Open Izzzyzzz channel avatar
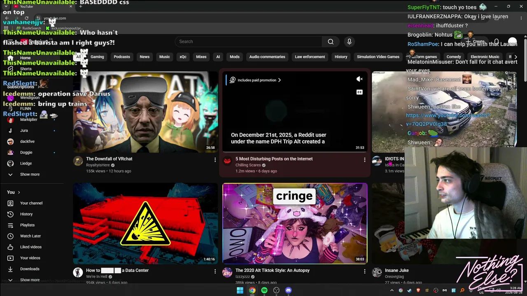527x296 pixels. (x=227, y=272)
